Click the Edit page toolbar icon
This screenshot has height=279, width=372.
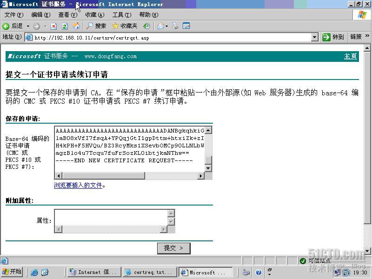click(186, 26)
